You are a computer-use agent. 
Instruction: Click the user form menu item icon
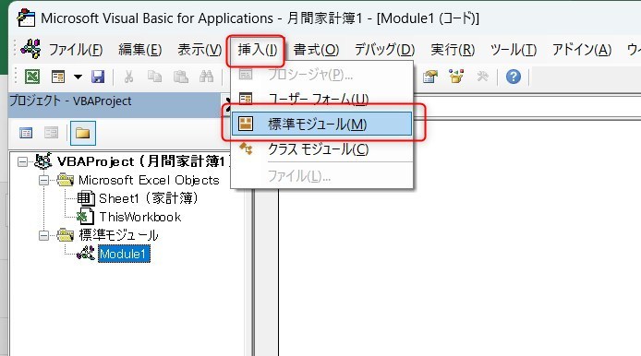[x=246, y=99]
